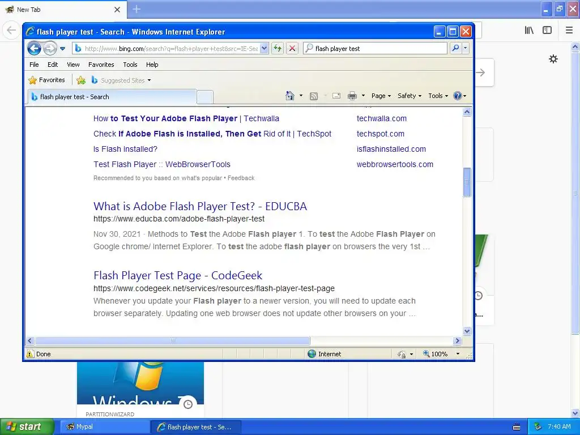Image resolution: width=580 pixels, height=435 pixels.
Task: Click the Internet zone globe in status bar
Action: (312, 353)
